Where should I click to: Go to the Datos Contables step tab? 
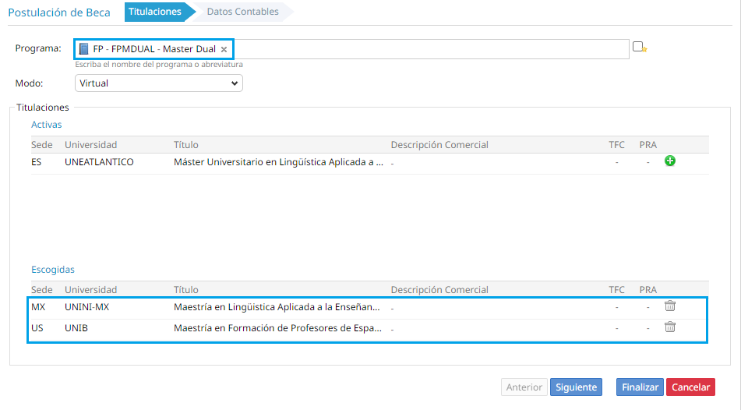click(x=242, y=12)
